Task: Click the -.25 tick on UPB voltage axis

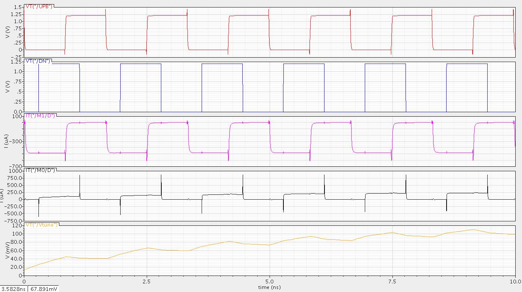Action: 16,56
